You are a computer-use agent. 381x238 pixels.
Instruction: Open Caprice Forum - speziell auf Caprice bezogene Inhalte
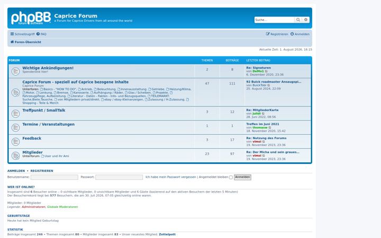pos(76,82)
